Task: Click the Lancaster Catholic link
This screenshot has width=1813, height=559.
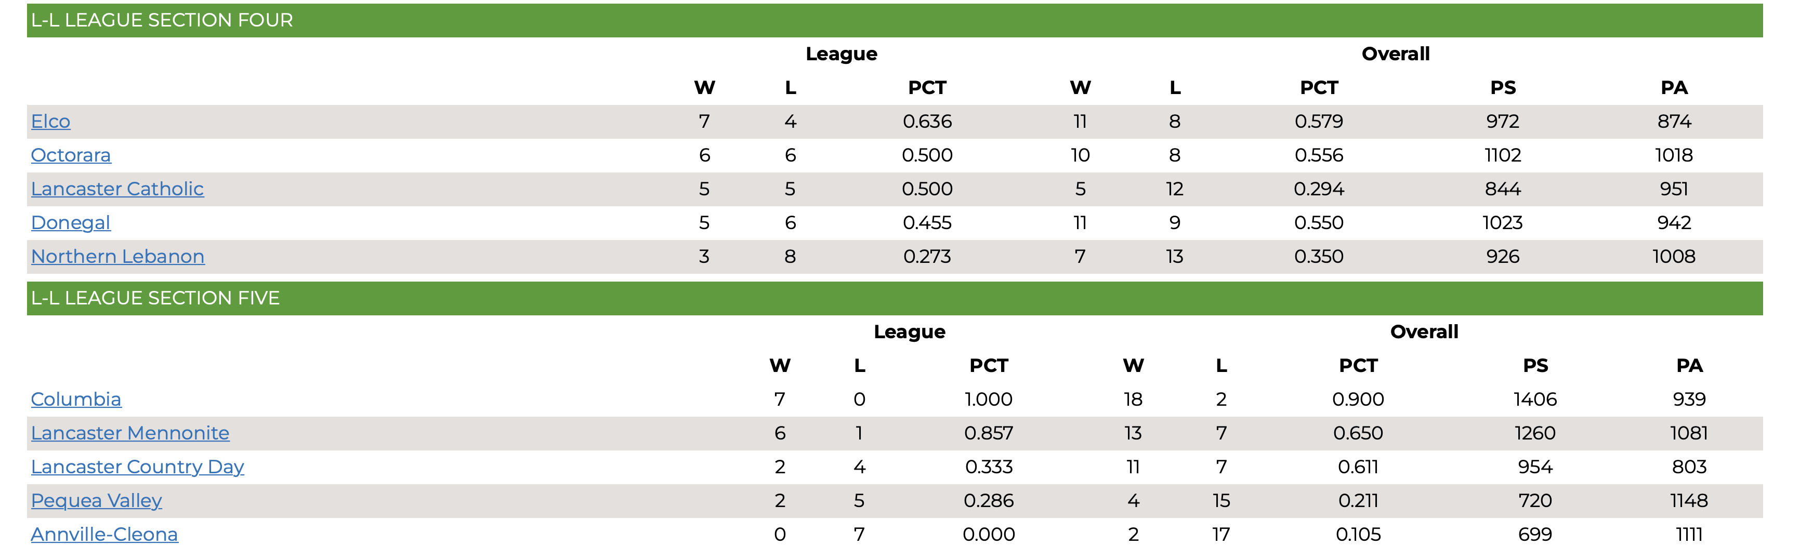Action: click(117, 189)
